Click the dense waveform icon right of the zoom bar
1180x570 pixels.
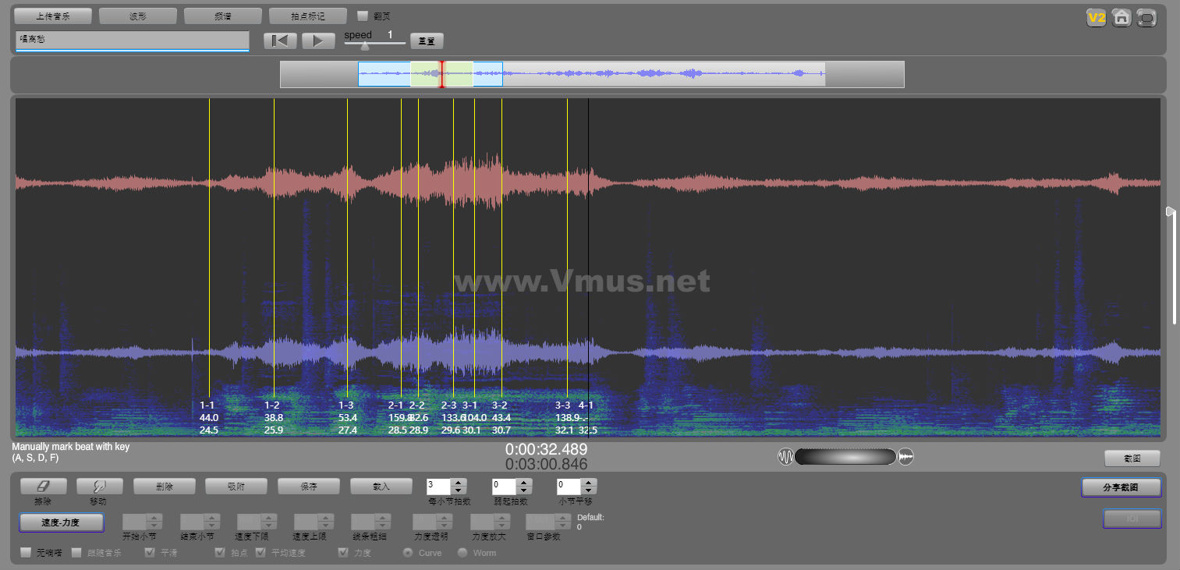coord(905,457)
